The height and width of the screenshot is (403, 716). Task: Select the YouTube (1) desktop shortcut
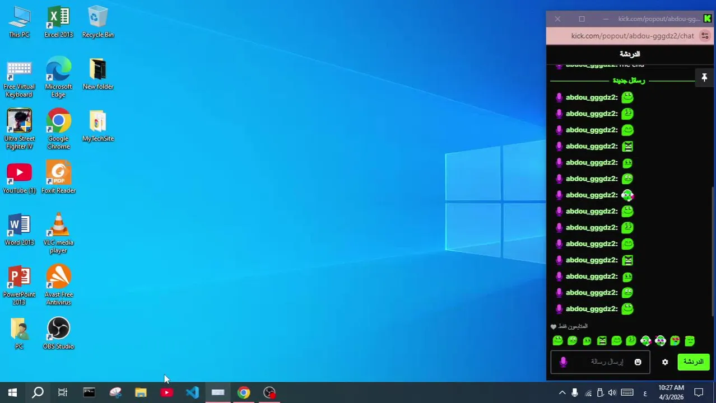coord(19,178)
